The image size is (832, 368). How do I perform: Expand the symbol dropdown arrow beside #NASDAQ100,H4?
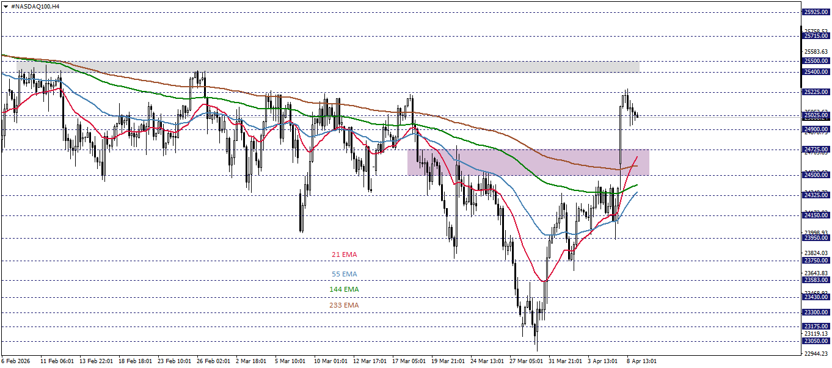point(6,6)
